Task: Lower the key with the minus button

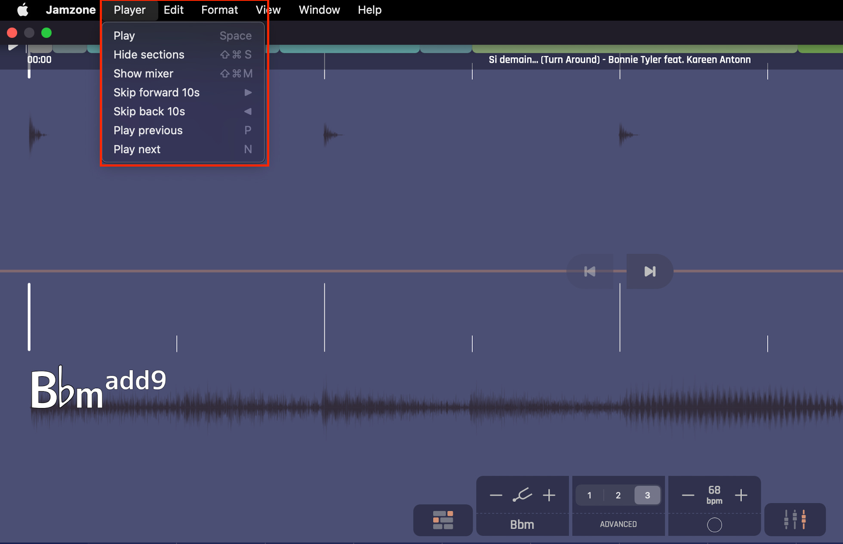Action: pos(496,495)
